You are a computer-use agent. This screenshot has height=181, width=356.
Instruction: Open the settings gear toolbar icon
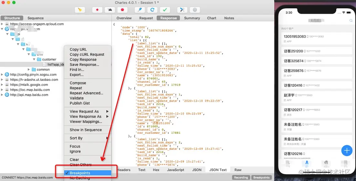pyautogui.click(x=195, y=10)
